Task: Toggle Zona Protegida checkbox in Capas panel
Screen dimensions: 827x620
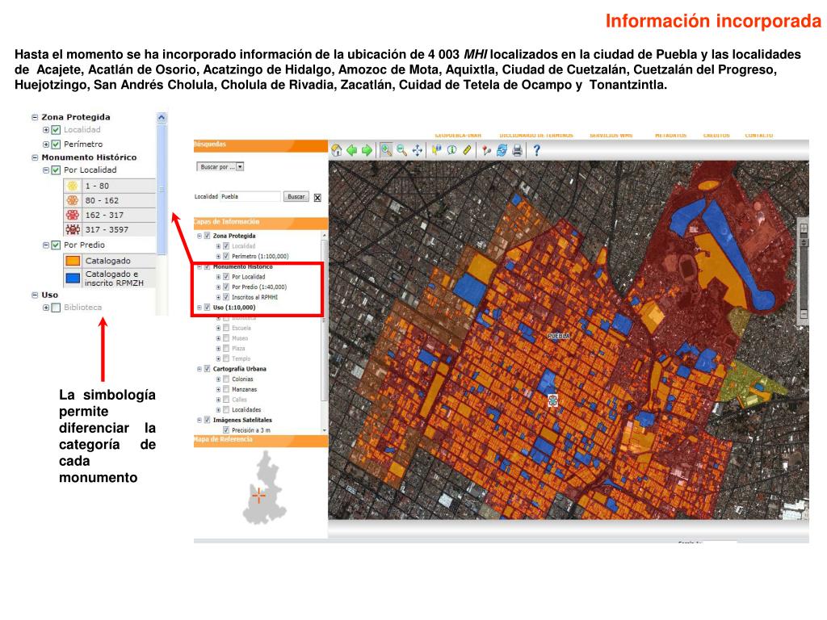Action: coord(208,236)
